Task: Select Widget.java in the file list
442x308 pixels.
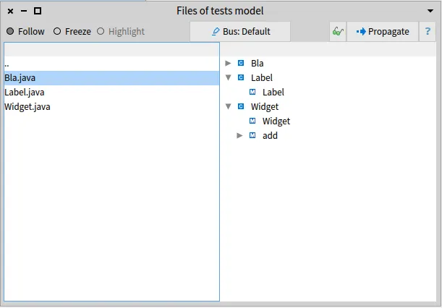Action: point(111,107)
